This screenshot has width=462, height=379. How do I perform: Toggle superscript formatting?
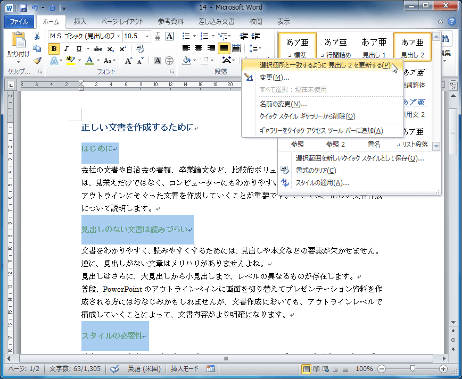pos(122,49)
